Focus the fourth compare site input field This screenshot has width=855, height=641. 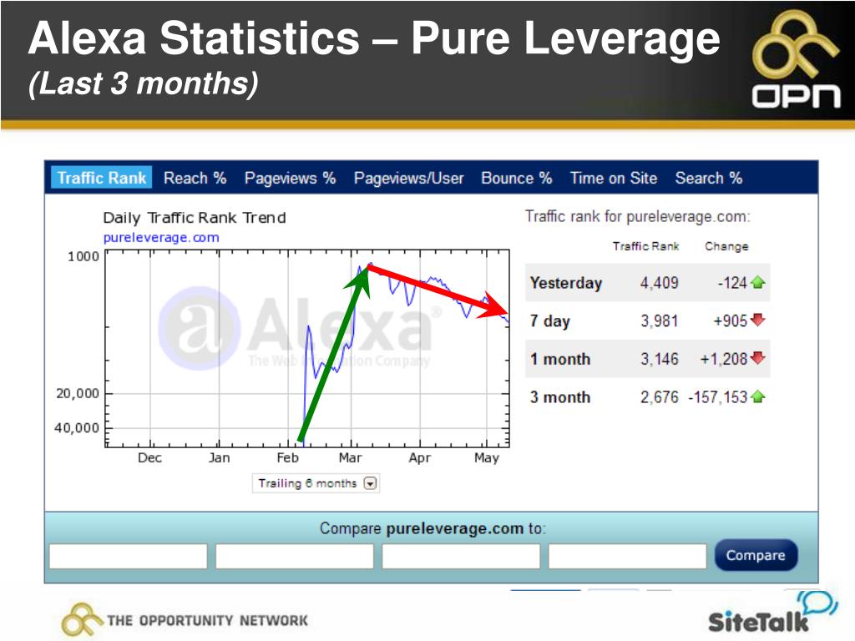click(x=628, y=557)
